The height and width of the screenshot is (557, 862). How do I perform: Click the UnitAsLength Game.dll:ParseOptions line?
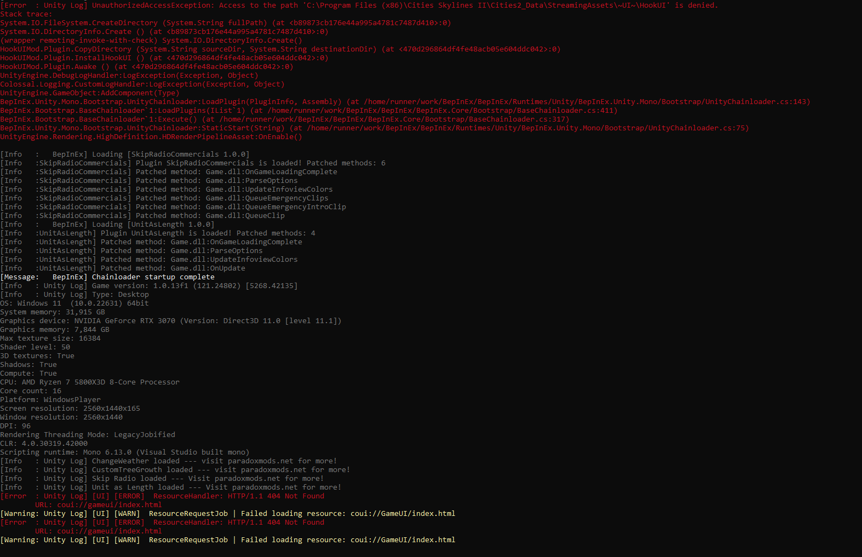(x=131, y=251)
